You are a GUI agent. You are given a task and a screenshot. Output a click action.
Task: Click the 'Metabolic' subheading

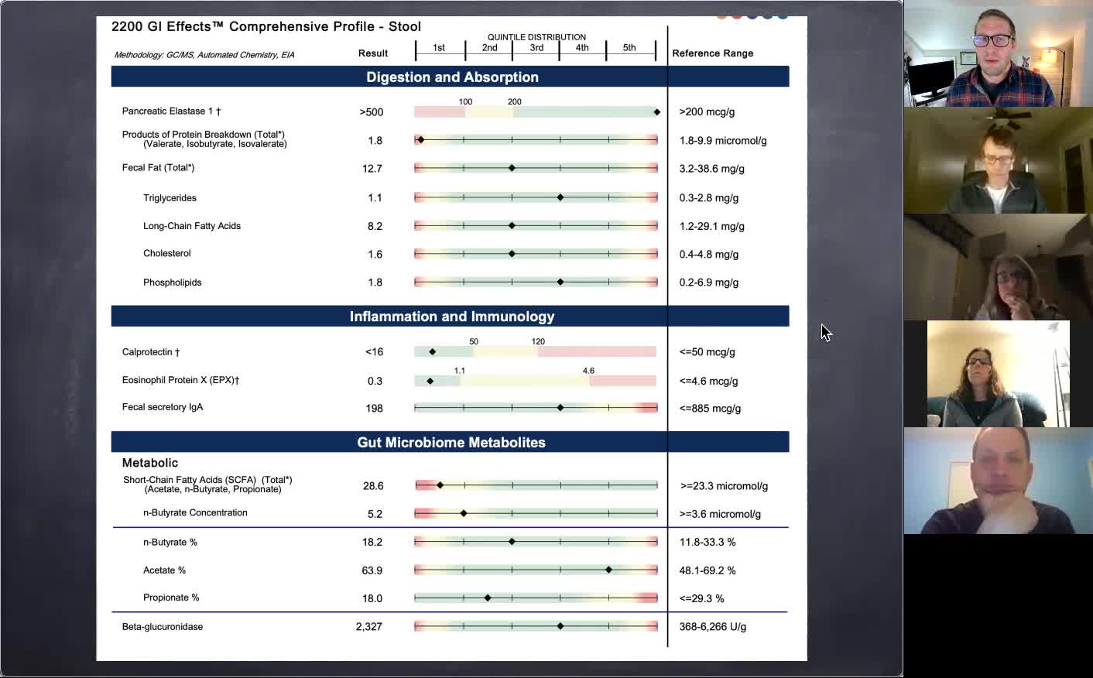click(150, 463)
